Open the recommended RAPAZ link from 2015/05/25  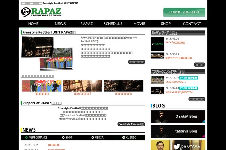click(x=176, y=42)
